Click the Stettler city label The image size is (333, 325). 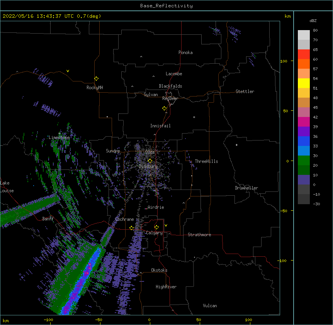[x=245, y=91]
